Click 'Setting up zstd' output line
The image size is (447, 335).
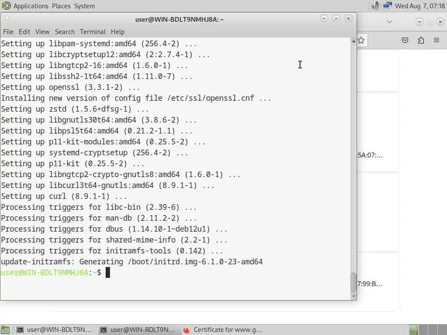pyautogui.click(x=75, y=109)
